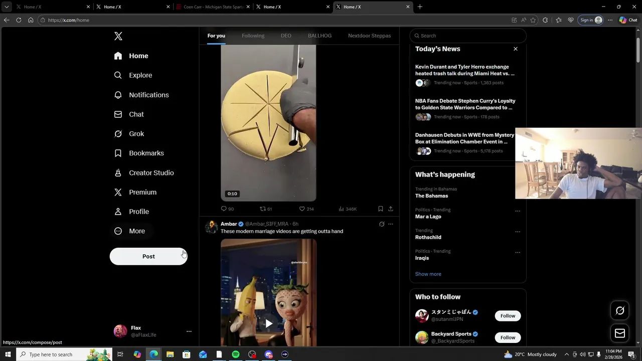Image resolution: width=642 pixels, height=361 pixels.
Task: Switch to the Nextdoor Steppas tab
Action: tap(369, 36)
